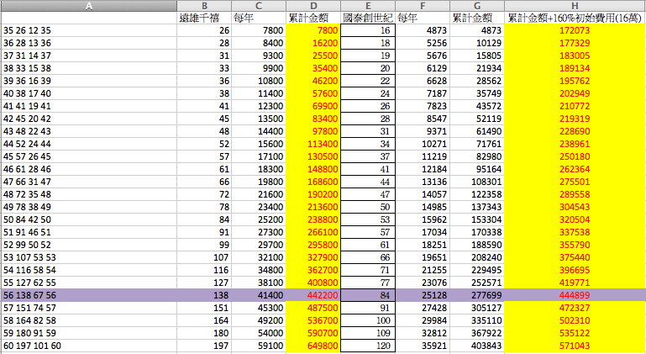
Task: Select cell with value 444899
Action: (x=575, y=295)
